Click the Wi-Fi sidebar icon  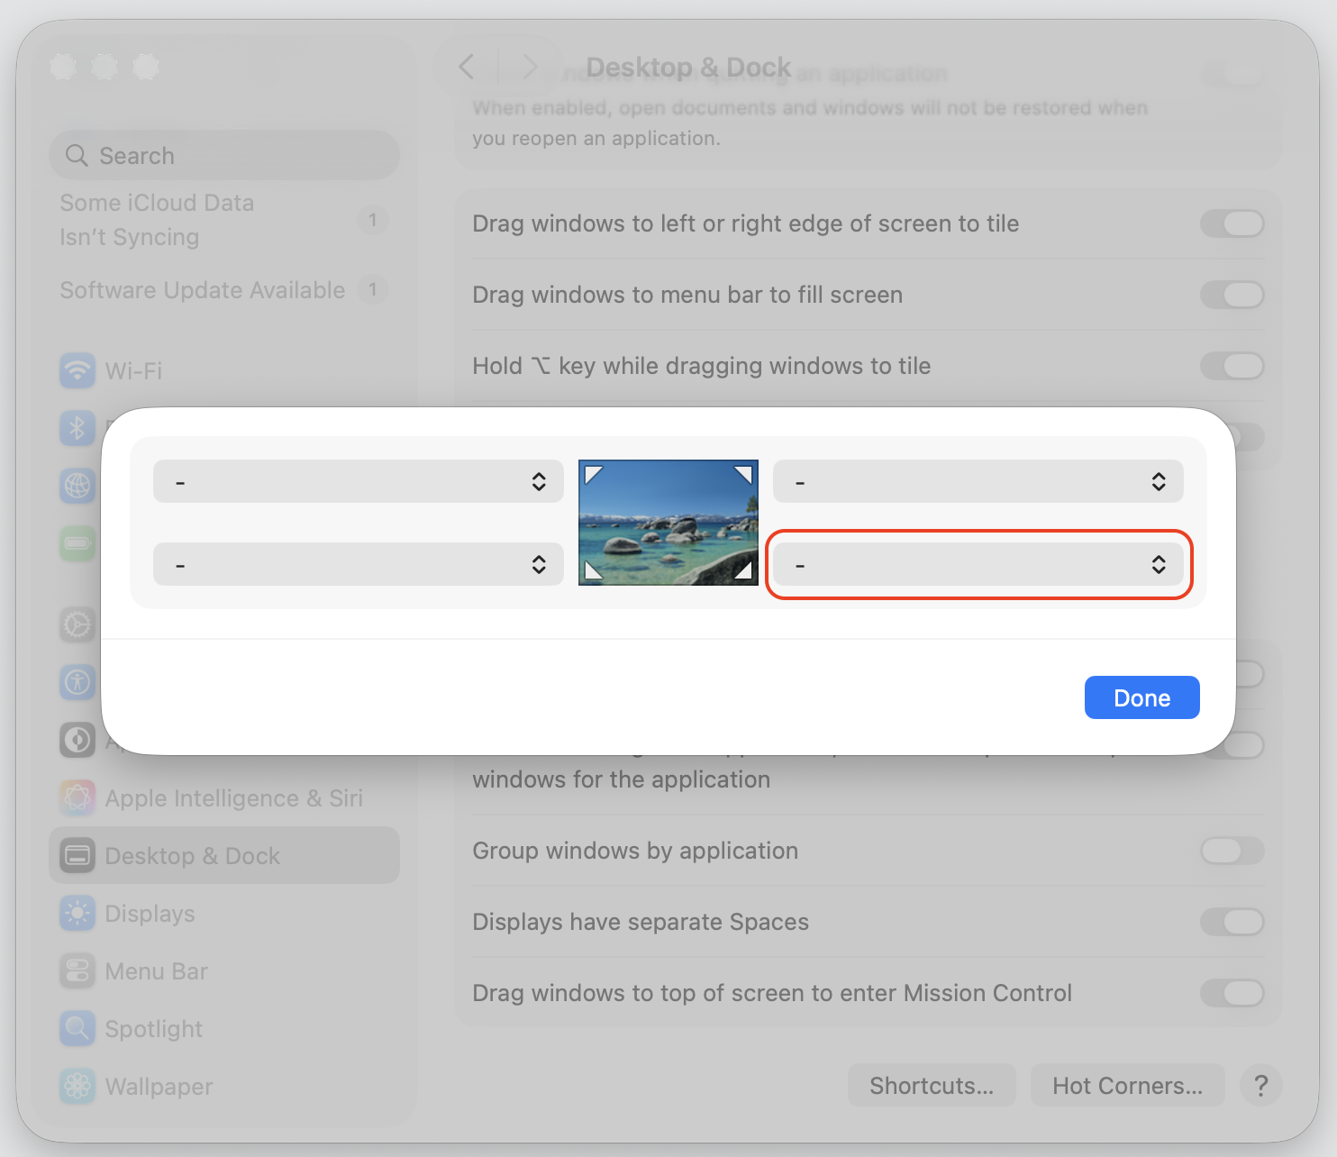[77, 370]
